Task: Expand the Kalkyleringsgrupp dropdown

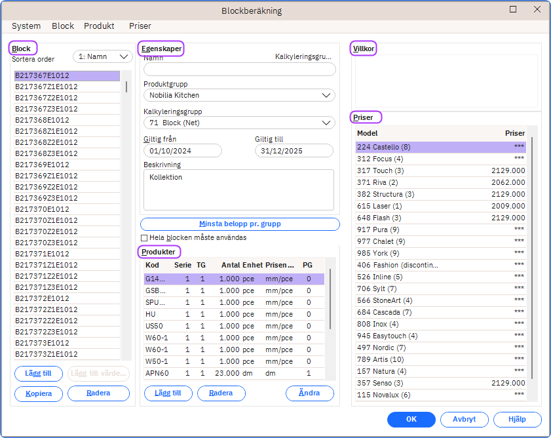Action: tap(239, 123)
